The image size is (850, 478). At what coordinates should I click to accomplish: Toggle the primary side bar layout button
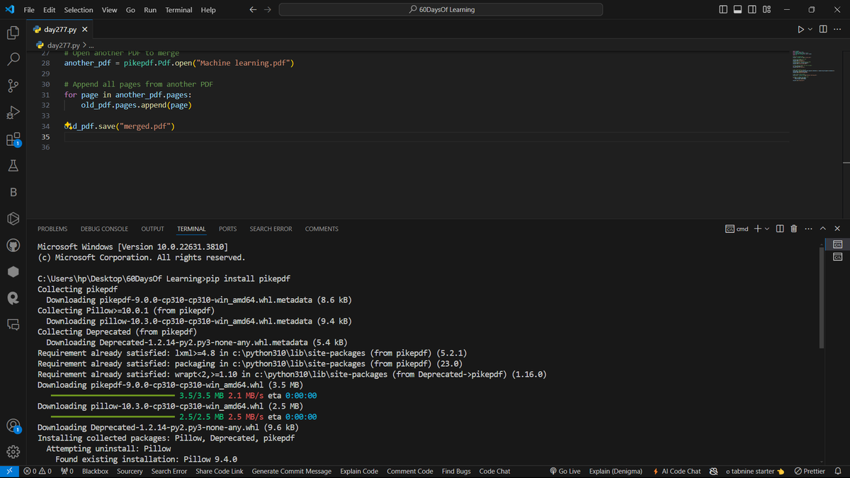722,10
